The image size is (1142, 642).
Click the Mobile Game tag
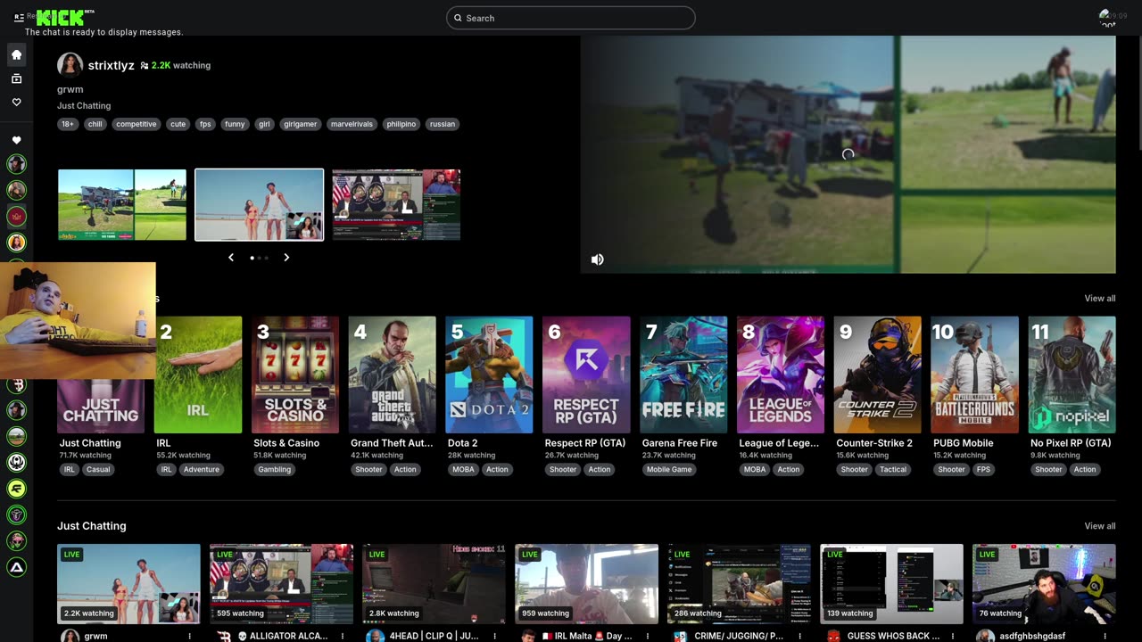click(669, 470)
